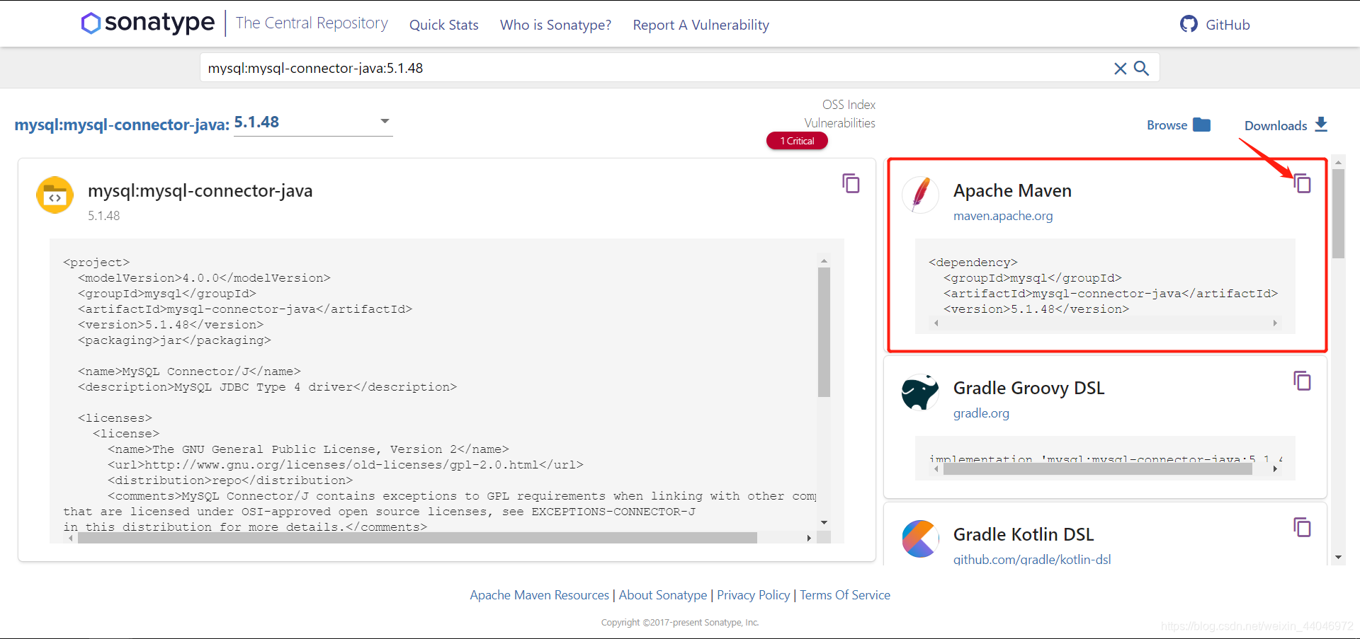Viewport: 1360px width, 639px height.
Task: Click the yellow package icon for mysql-connector-java
Action: tap(55, 195)
